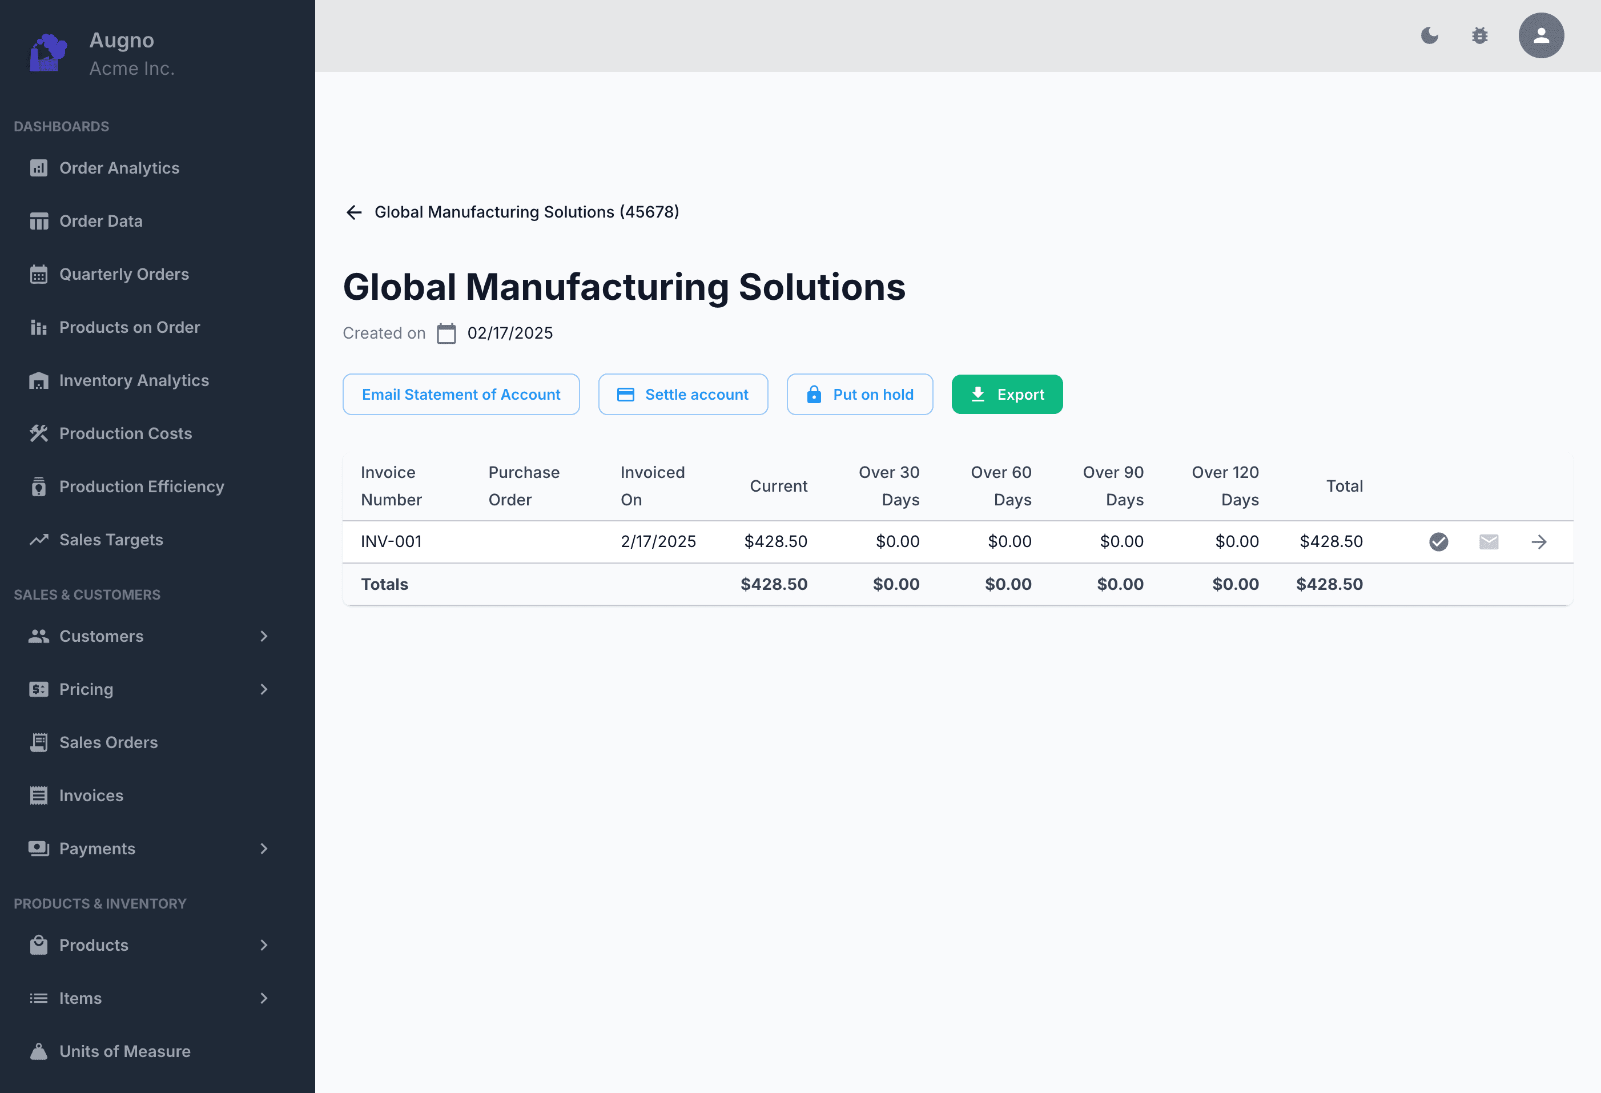The image size is (1601, 1093).
Task: Open Order Analytics dashboard
Action: 119,168
